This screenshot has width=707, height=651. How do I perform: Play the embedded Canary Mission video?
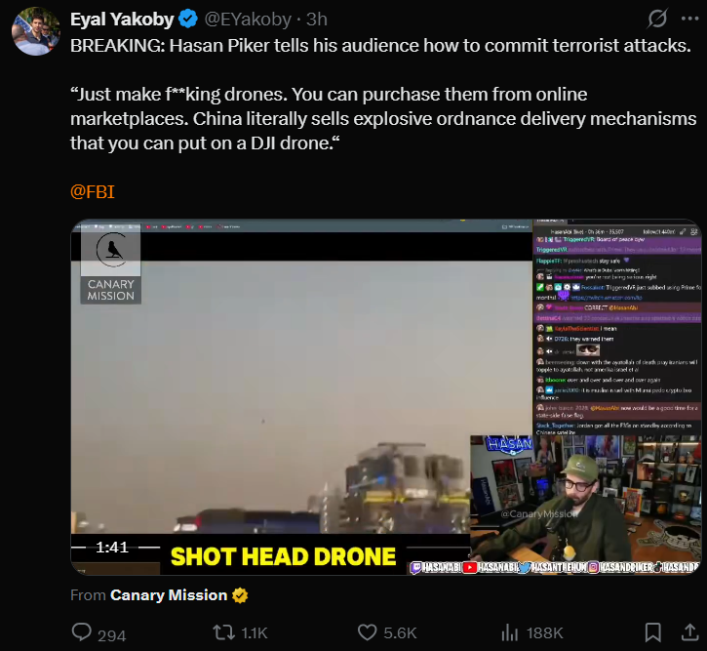(x=386, y=397)
